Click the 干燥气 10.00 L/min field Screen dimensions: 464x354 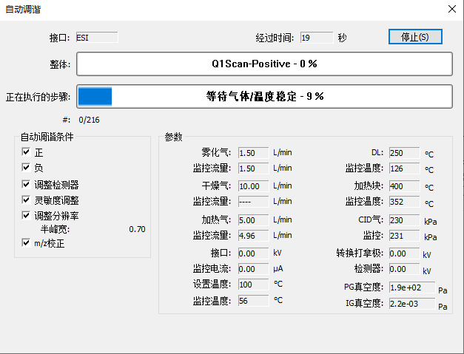252,185
